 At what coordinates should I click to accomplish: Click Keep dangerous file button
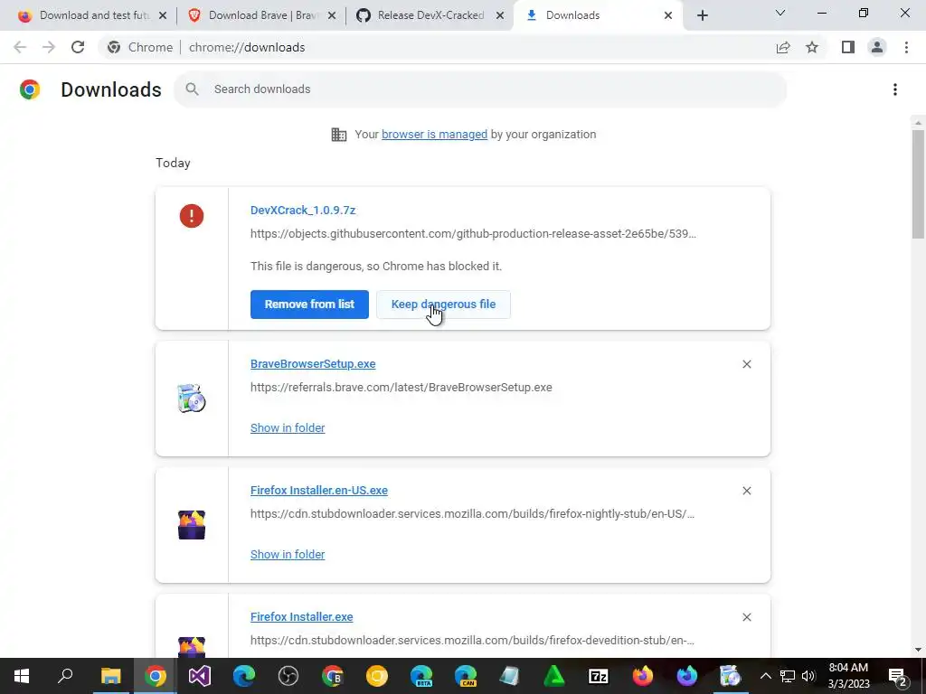443,305
